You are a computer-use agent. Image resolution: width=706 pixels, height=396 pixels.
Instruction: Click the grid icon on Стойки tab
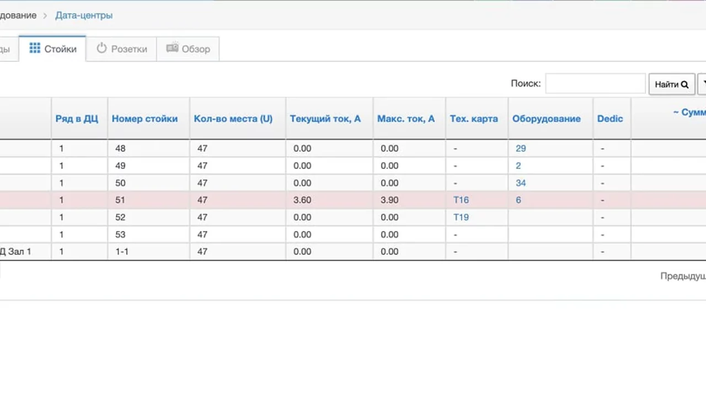coord(35,48)
